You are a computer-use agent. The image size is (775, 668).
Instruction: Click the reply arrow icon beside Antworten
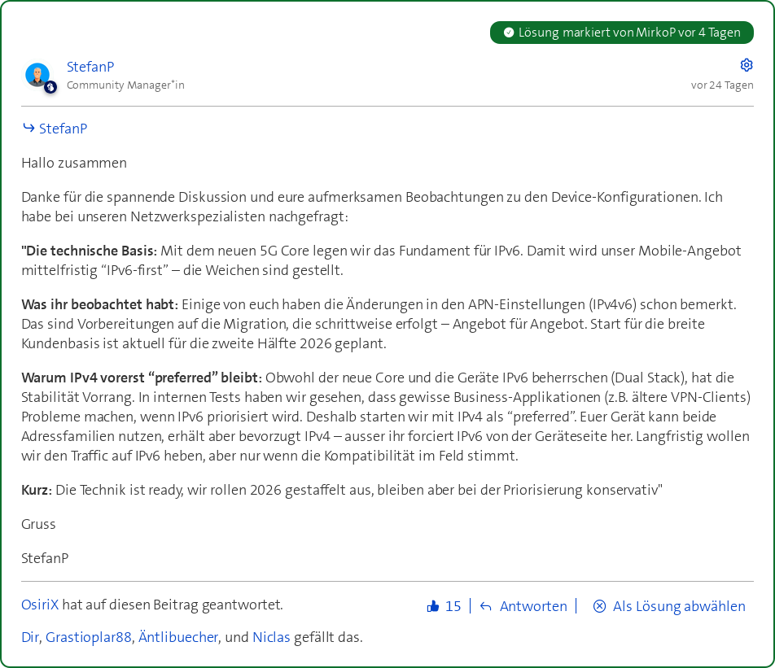(486, 606)
